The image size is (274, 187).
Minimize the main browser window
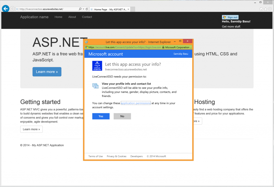click(255, 2)
